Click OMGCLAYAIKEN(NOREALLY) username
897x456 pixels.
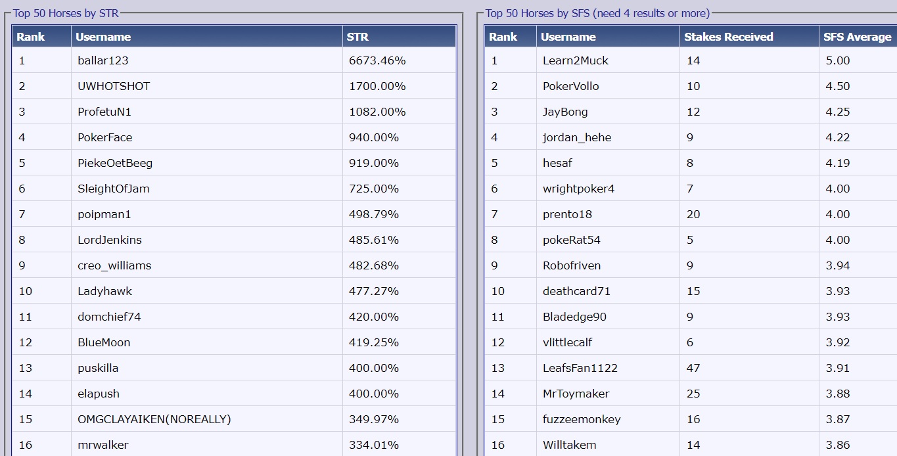(154, 419)
